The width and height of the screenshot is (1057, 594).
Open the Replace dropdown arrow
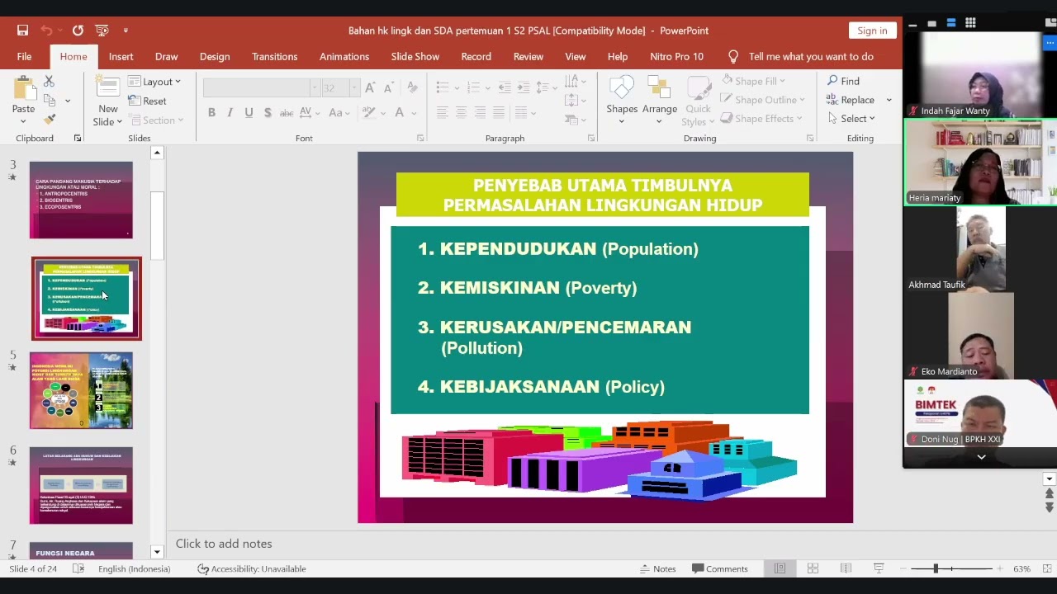889,100
